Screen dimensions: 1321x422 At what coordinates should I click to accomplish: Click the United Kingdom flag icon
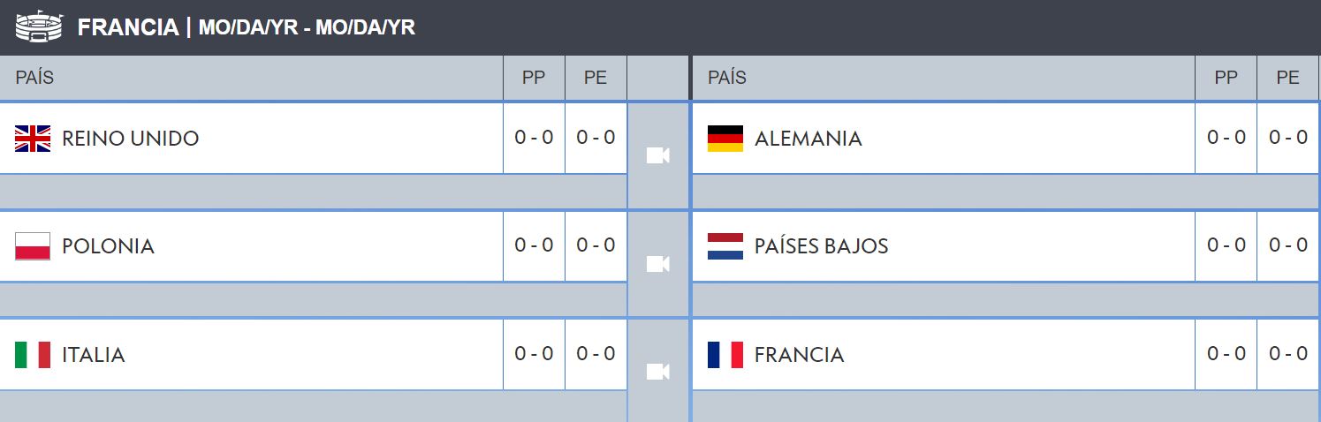[33, 139]
